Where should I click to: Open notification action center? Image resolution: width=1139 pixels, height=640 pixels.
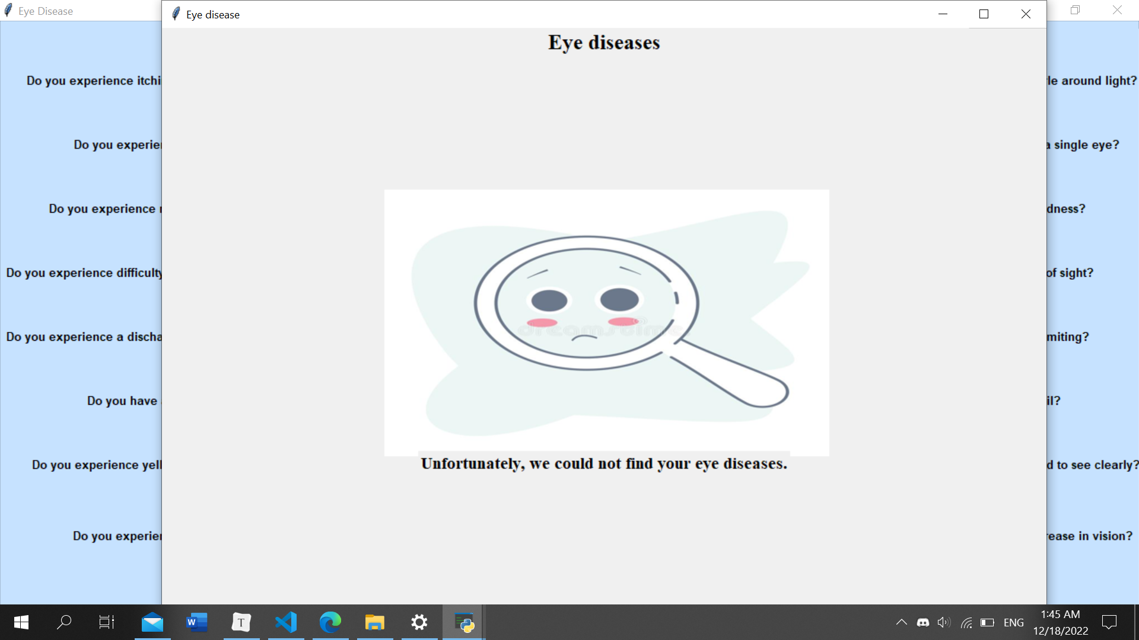coord(1109,622)
